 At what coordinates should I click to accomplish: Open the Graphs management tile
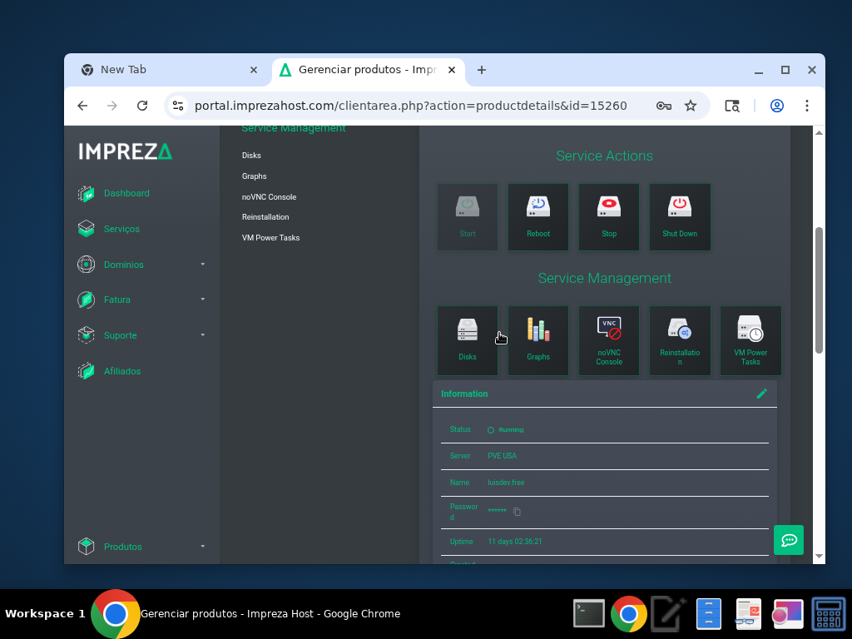point(538,340)
